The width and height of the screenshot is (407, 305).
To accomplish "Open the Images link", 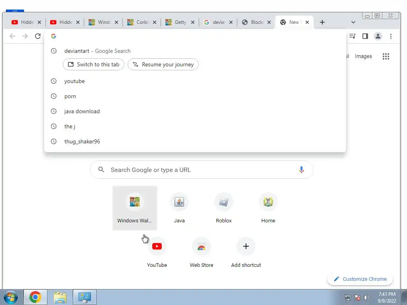I will click(x=363, y=56).
